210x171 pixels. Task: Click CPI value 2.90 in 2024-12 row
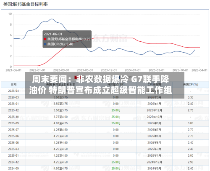(x=191, y=162)
